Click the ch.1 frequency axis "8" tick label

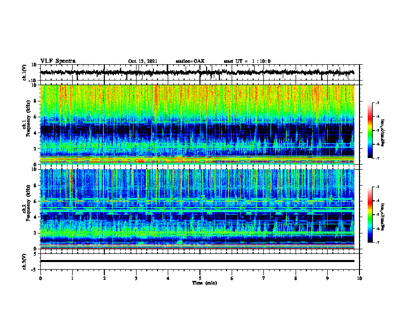pyautogui.click(x=35, y=101)
